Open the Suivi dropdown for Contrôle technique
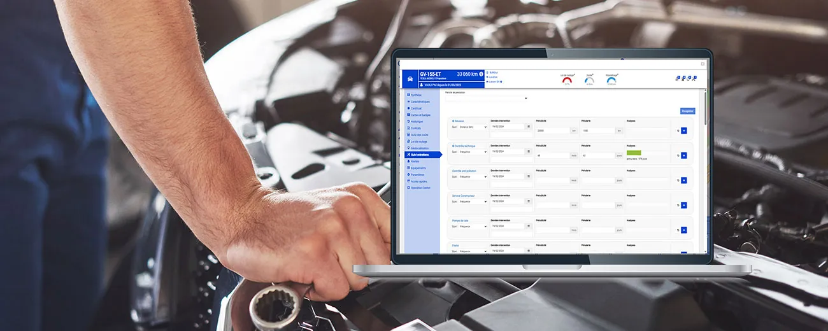 [473, 151]
